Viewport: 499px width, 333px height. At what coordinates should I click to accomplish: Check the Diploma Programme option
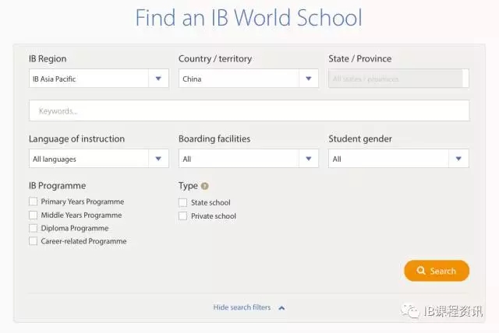click(x=34, y=229)
